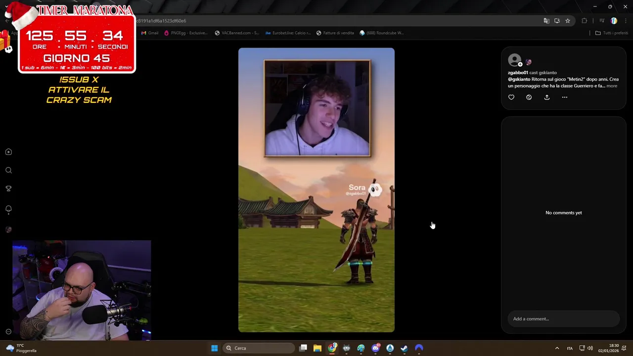This screenshot has width=633, height=356.
Task: Open the profile avatar in Sora sidebar
Action: pyautogui.click(x=8, y=229)
